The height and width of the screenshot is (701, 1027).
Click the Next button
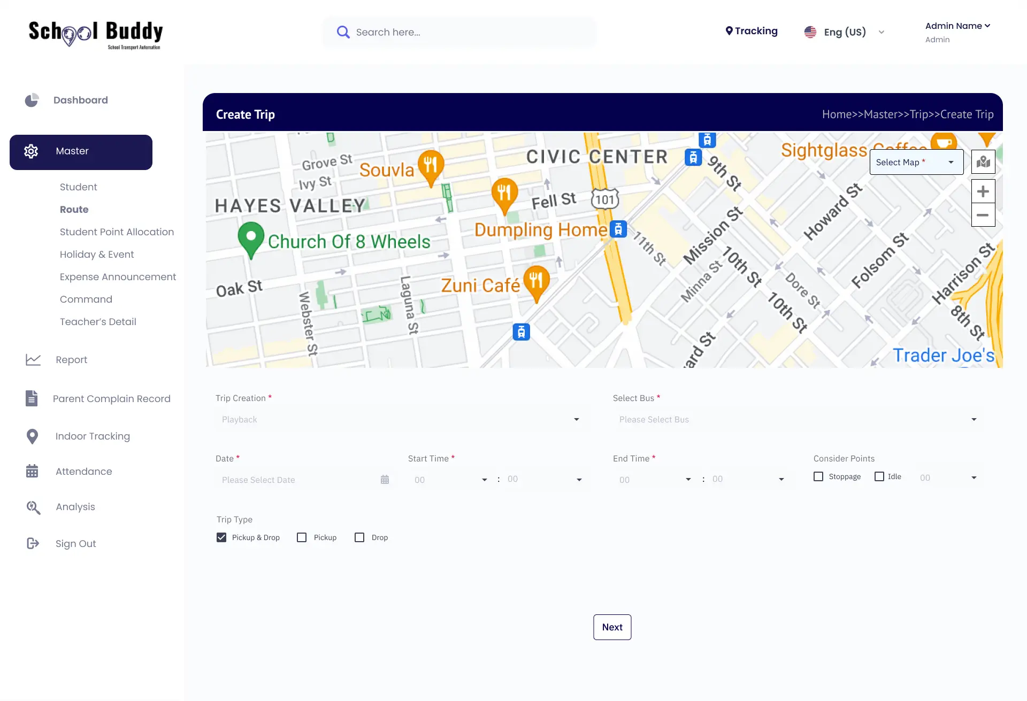(612, 627)
